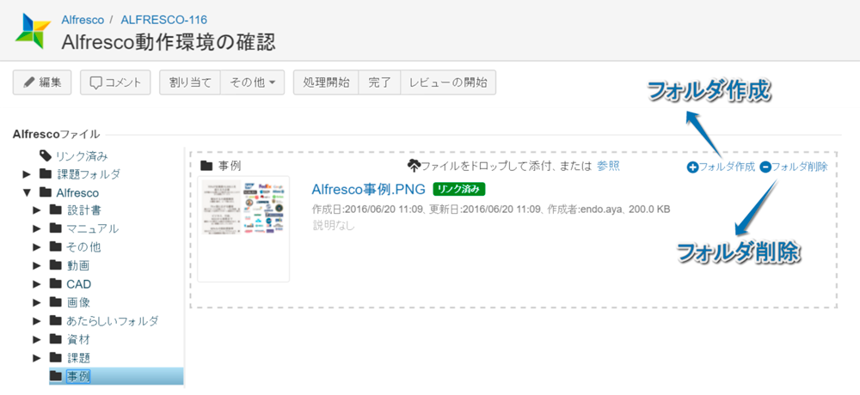
Task: Open the Alfresco breadcrumb link
Action: (x=83, y=20)
